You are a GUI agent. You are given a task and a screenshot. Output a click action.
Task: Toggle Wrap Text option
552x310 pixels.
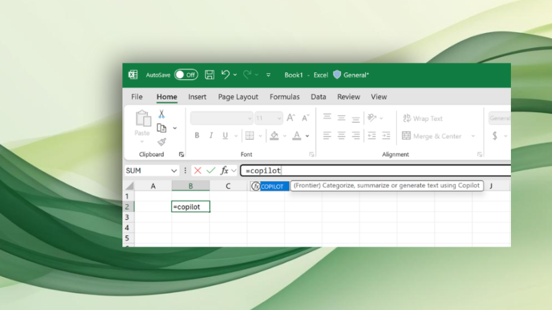click(422, 119)
